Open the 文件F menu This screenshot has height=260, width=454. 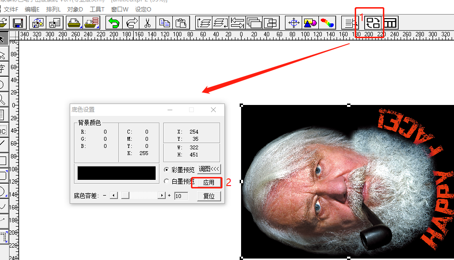coord(11,10)
